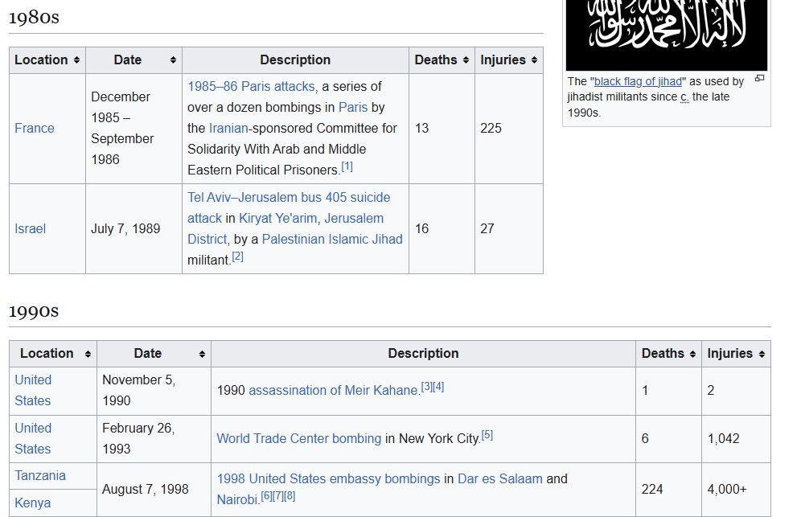Open 1998 United States embassy bombings link

click(x=328, y=479)
